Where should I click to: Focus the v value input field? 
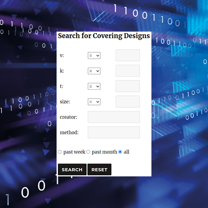pyautogui.click(x=128, y=55)
